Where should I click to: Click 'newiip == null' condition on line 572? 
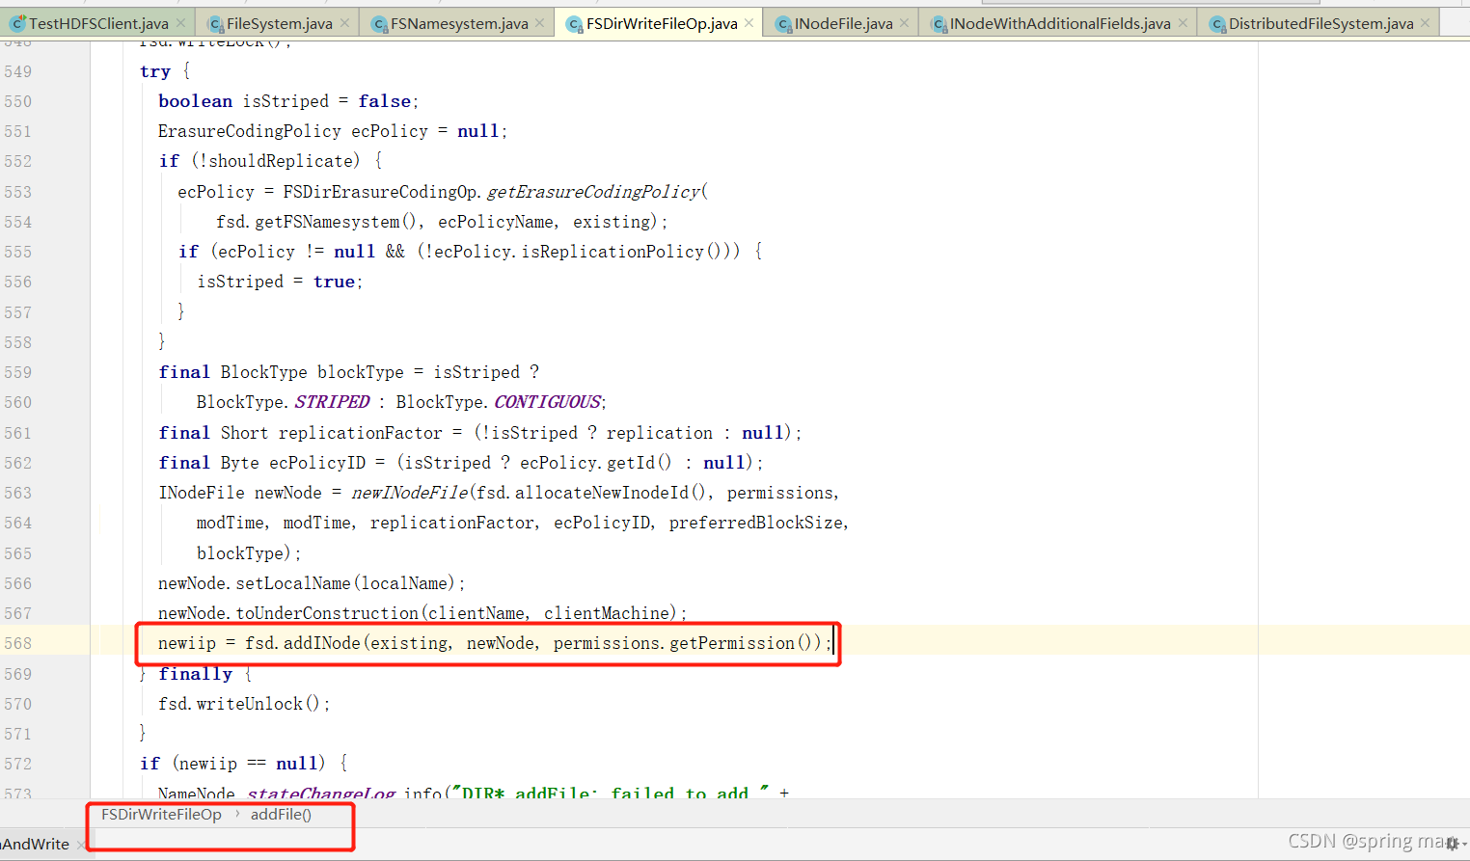[x=248, y=764]
